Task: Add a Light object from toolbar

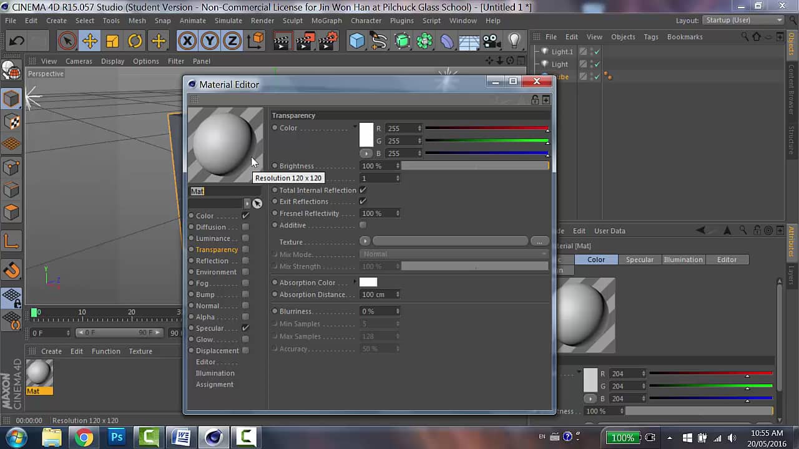Action: coord(514,41)
